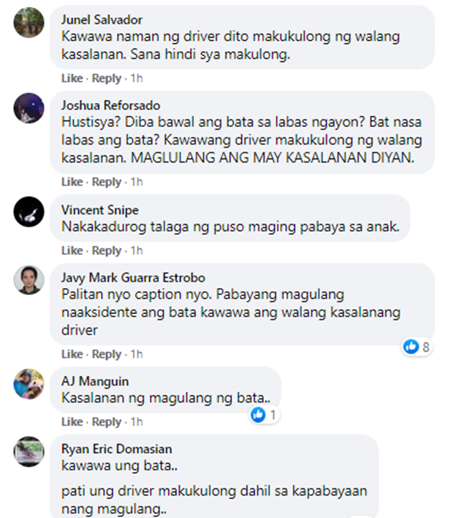This screenshot has height=518, width=468.
Task: Reply to Joshua Reforsado's comment
Action: [107, 182]
